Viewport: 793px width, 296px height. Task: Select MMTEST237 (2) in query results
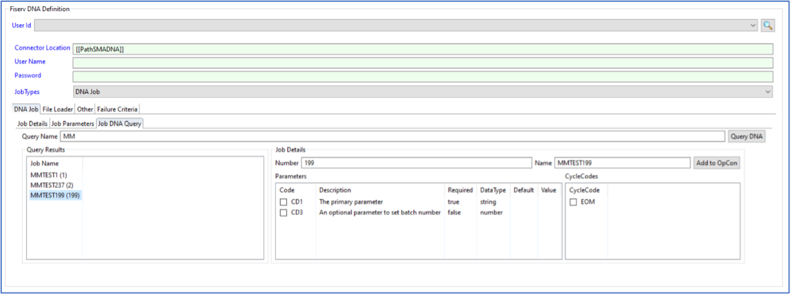pyautogui.click(x=52, y=185)
